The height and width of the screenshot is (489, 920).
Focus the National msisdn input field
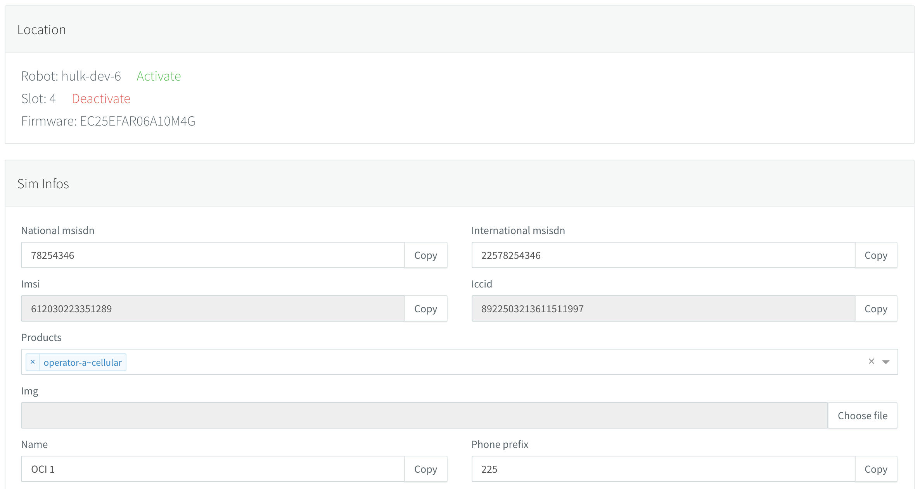pyautogui.click(x=213, y=255)
